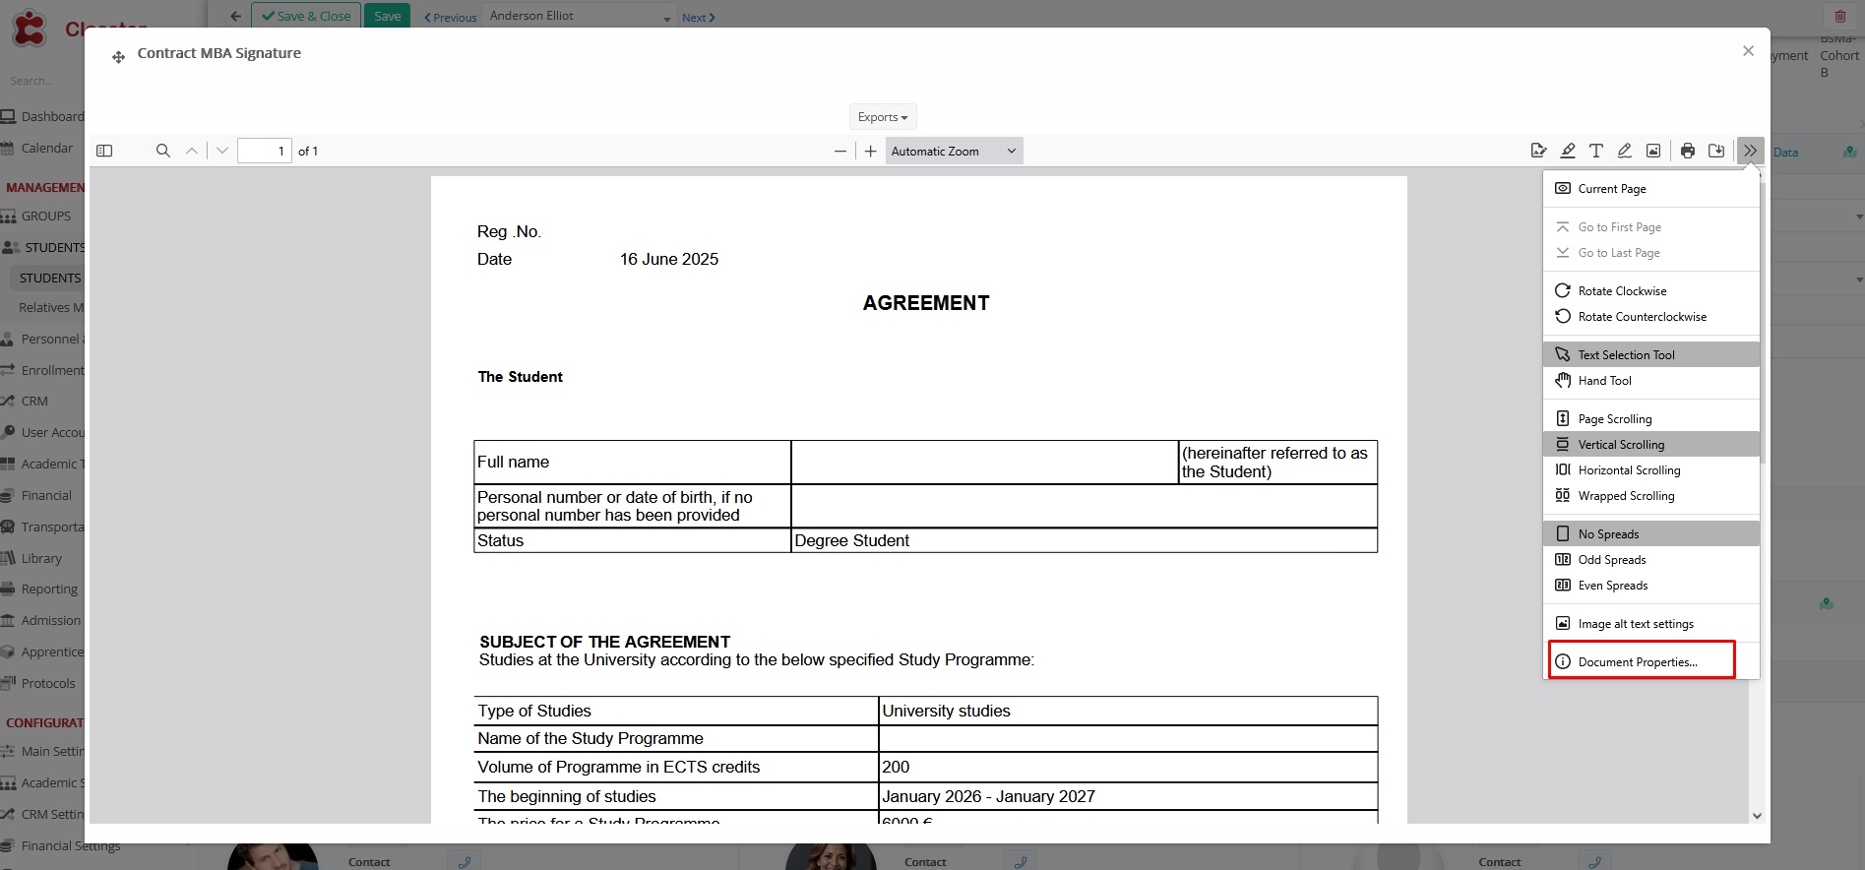The height and width of the screenshot is (870, 1865).
Task: Enable the Hand Tool
Action: pos(1604,381)
